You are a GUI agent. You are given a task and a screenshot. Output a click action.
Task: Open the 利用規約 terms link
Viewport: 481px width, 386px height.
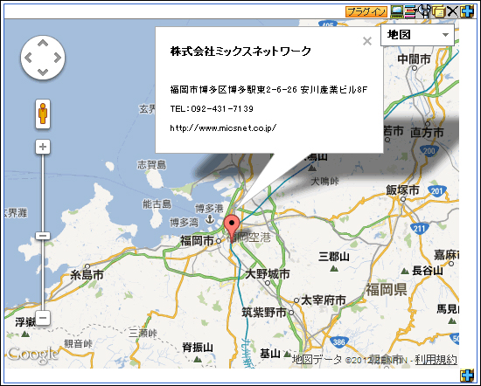click(436, 360)
